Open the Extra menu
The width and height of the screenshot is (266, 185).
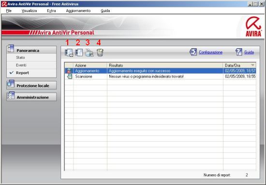51,11
